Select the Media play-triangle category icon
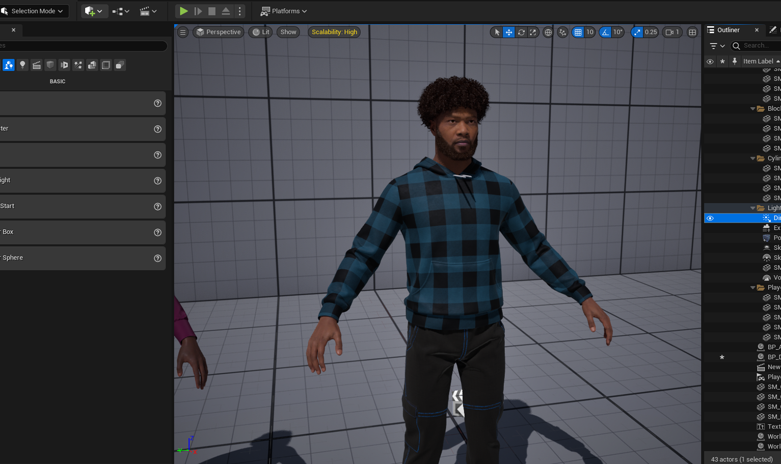 [x=64, y=65]
